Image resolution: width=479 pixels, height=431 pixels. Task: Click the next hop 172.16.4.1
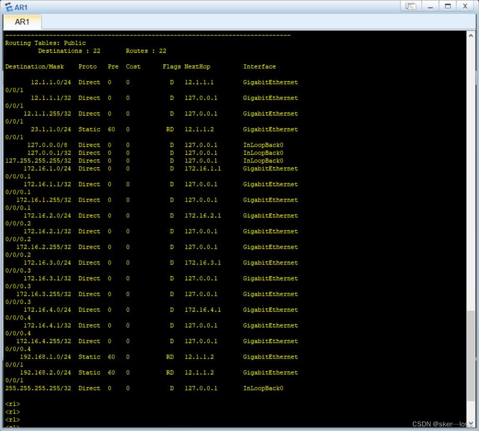(202, 310)
